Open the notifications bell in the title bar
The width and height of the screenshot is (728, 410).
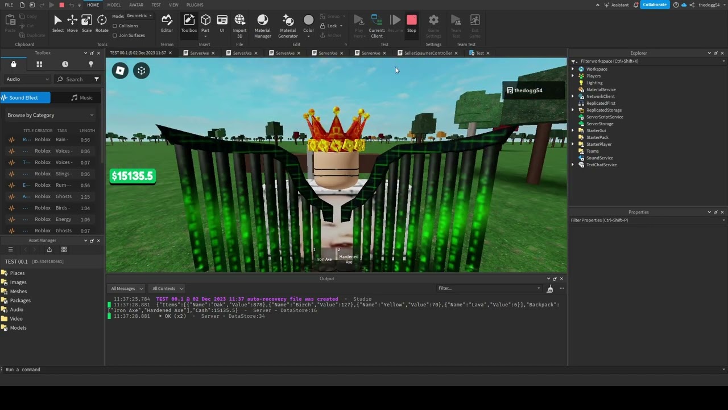[636, 5]
